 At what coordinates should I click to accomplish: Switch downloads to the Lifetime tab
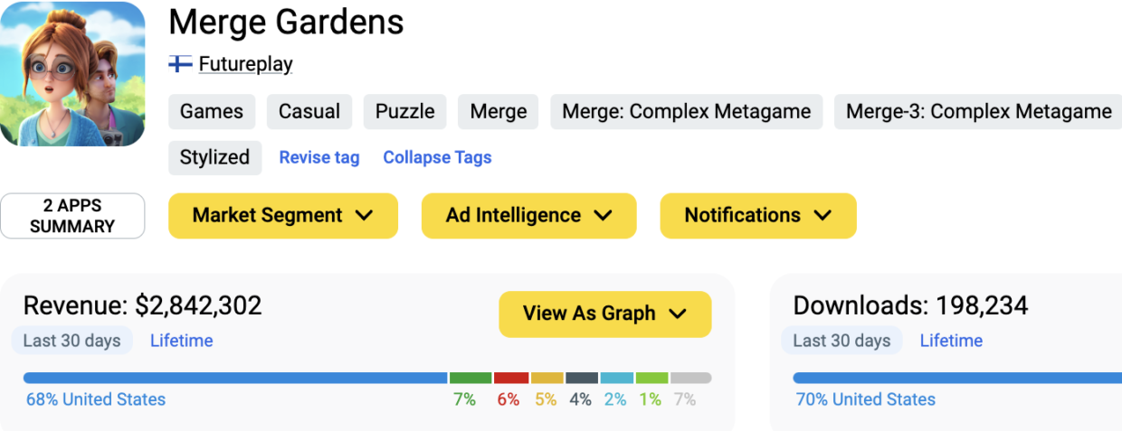(x=951, y=341)
